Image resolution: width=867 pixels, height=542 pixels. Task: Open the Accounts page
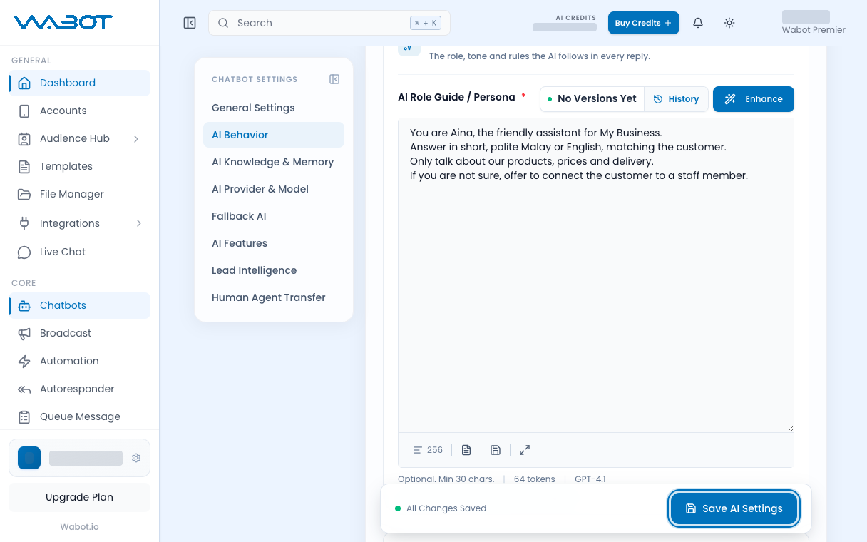click(x=80, y=111)
